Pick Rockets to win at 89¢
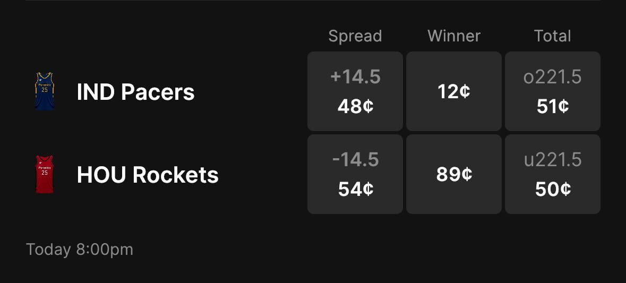Image resolution: width=626 pixels, height=283 pixels. coord(454,174)
